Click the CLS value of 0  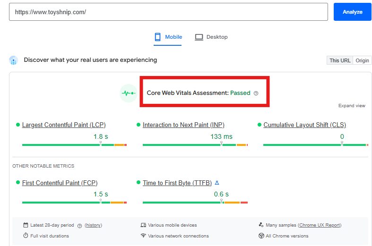(x=342, y=137)
